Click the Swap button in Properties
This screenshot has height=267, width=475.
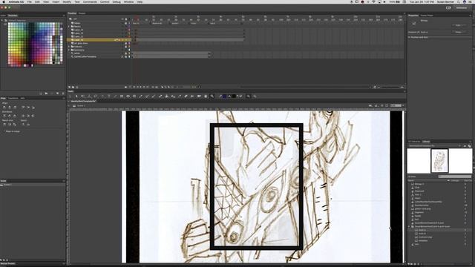[x=458, y=32]
